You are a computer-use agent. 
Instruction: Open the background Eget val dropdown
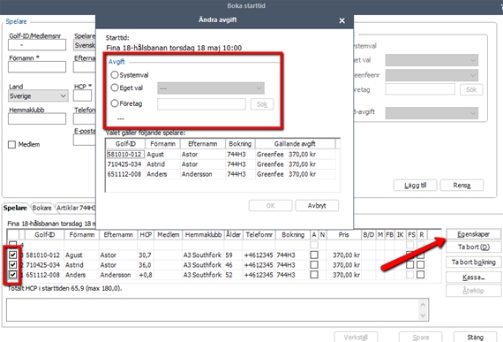432,60
